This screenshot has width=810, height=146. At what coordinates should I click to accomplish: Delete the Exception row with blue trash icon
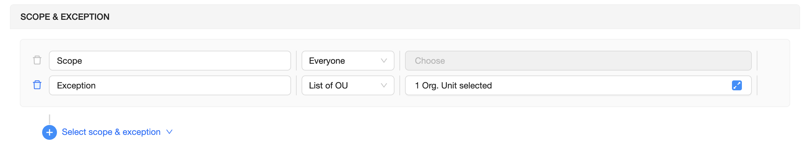(37, 85)
